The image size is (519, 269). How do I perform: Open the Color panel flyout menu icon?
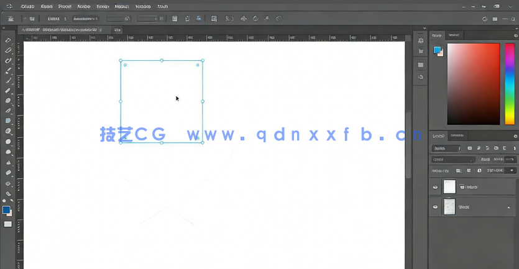click(x=515, y=35)
